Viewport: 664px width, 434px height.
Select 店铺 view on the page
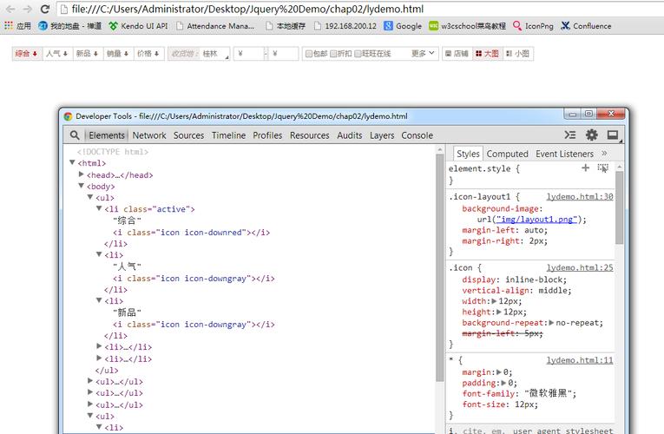(457, 53)
